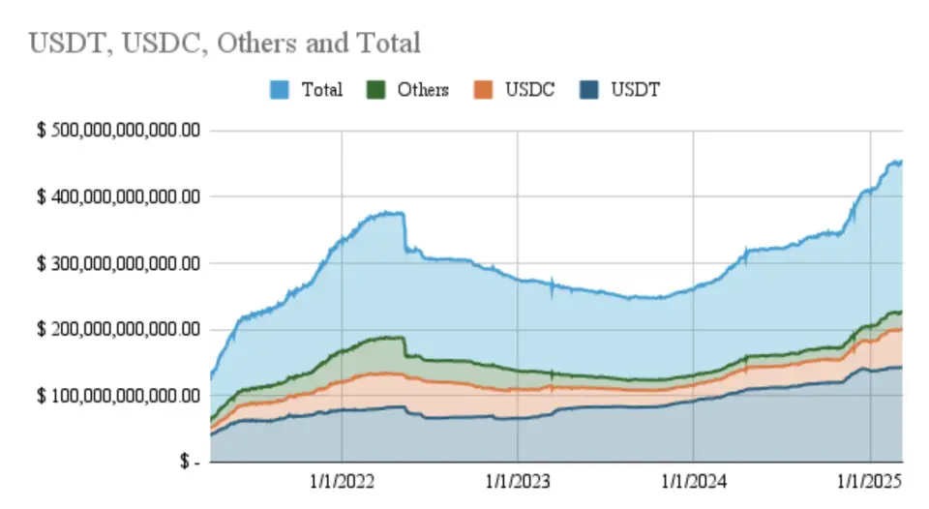Select the 1/1/2025 date label
Image resolution: width=929 pixels, height=509 pixels.
pyautogui.click(x=869, y=483)
